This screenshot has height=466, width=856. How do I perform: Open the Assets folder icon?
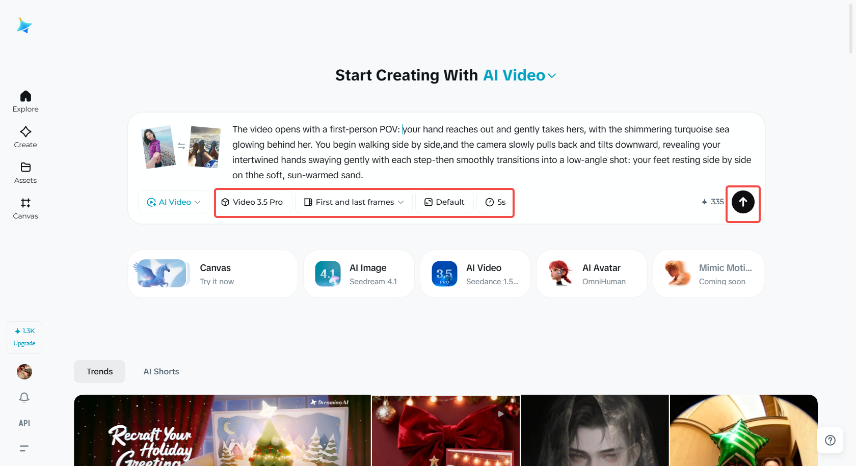pyautogui.click(x=25, y=167)
